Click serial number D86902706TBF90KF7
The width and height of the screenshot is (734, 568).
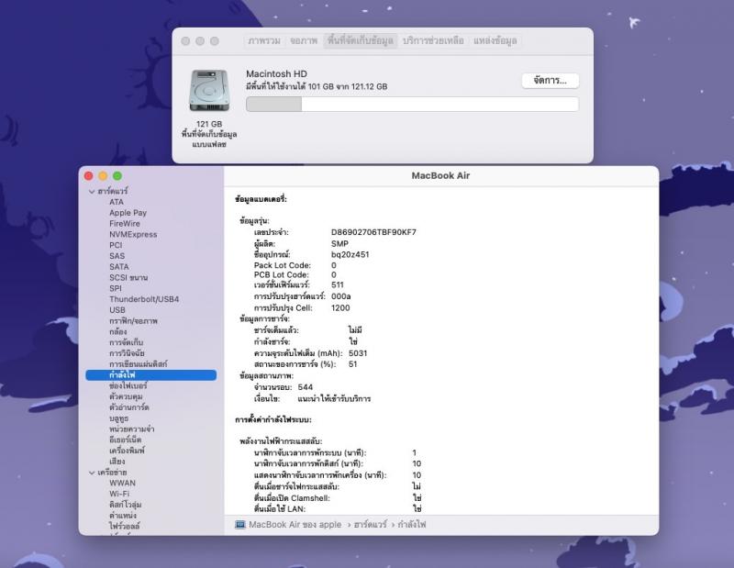pyautogui.click(x=373, y=232)
